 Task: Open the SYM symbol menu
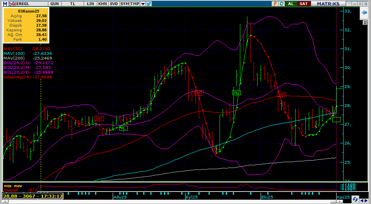tap(124, 4)
